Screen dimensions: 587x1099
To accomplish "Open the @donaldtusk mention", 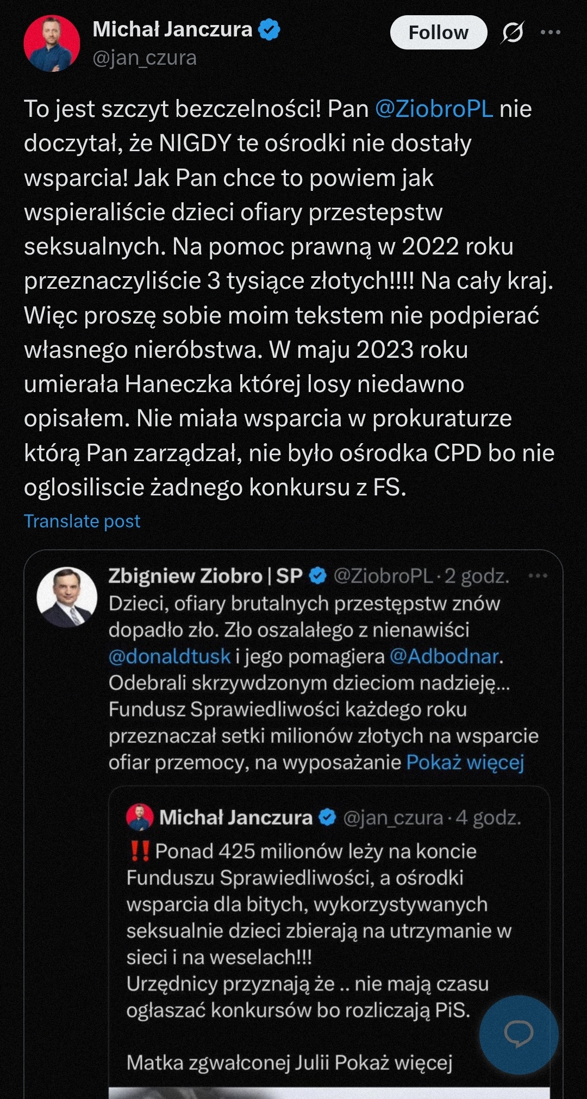I will [170, 656].
